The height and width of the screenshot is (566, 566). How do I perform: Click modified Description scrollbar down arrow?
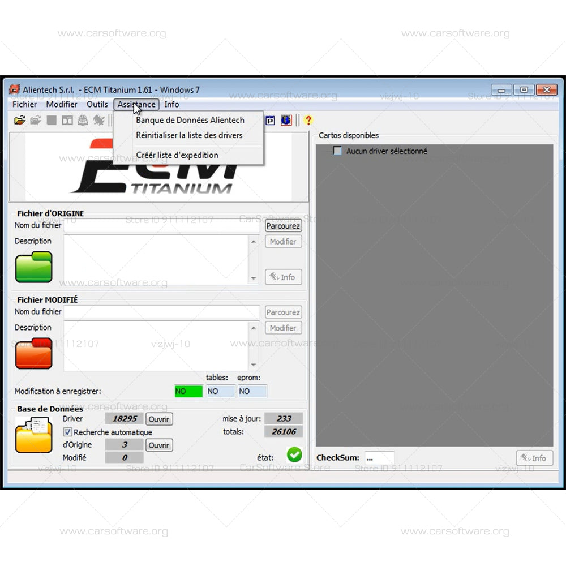(x=254, y=365)
